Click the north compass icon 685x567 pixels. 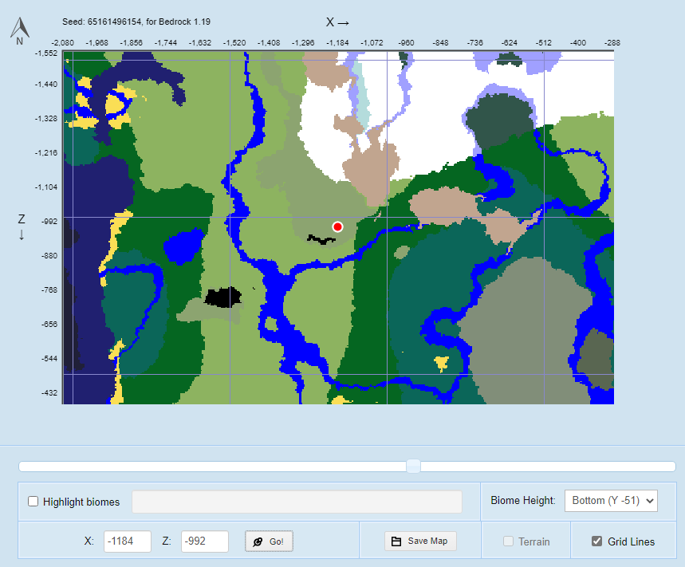tap(19, 30)
